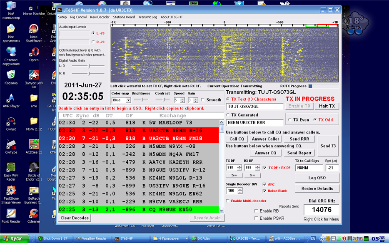Click the TX to Call Sign field
Screen dimensions: 389x243
(309, 168)
